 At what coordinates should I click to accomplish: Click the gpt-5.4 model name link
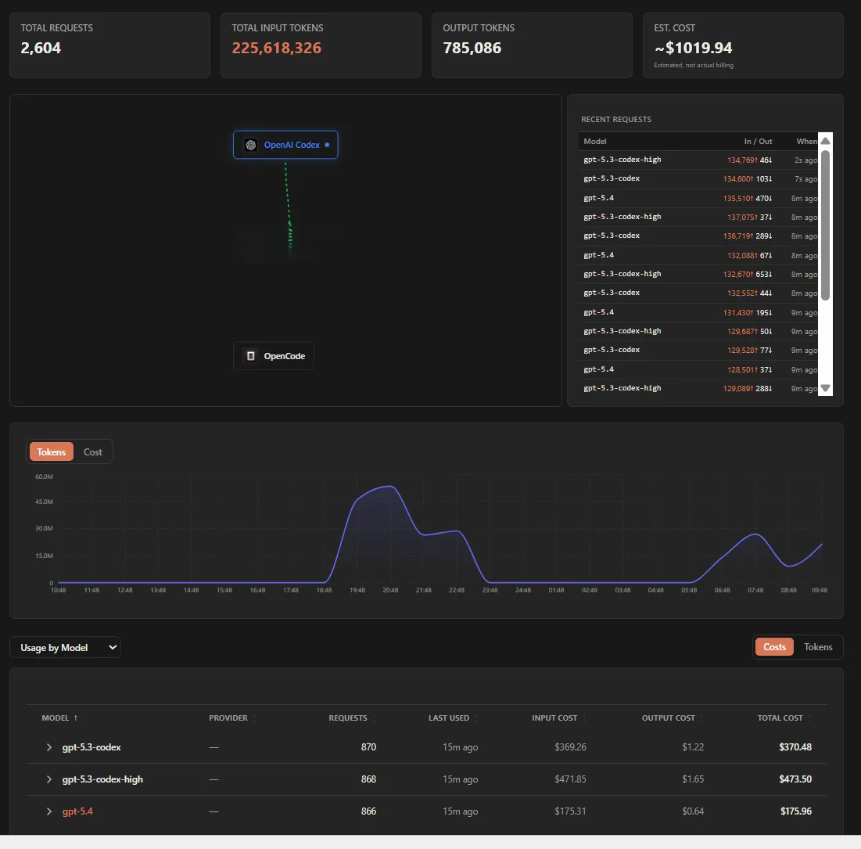pos(77,811)
